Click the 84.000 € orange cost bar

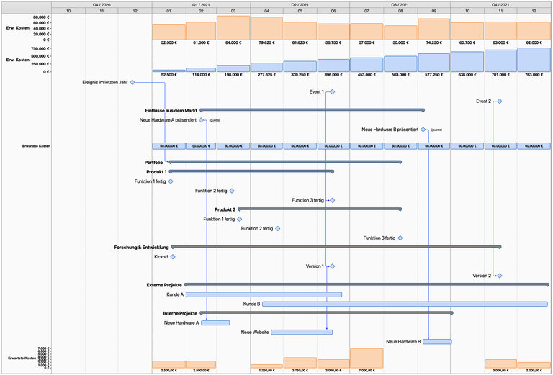click(233, 27)
